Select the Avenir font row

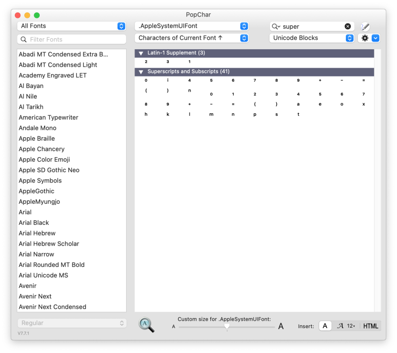tap(72, 286)
